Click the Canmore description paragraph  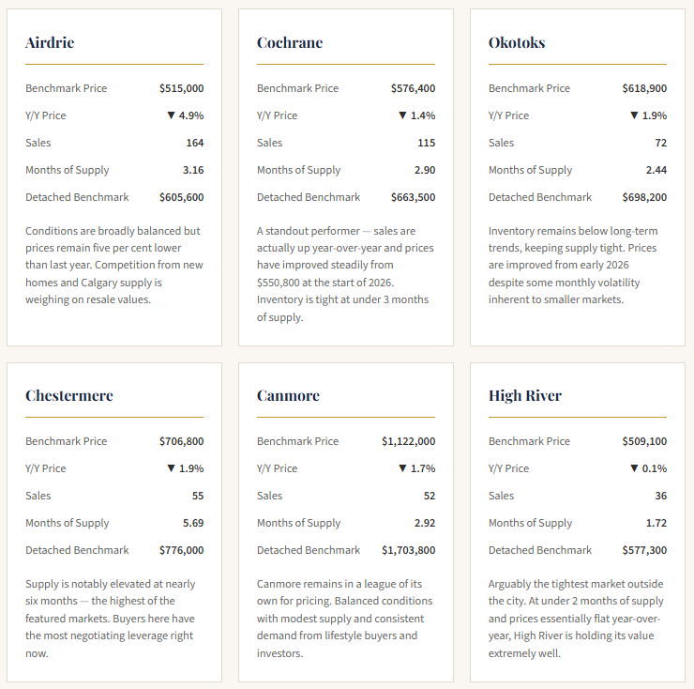[344, 618]
